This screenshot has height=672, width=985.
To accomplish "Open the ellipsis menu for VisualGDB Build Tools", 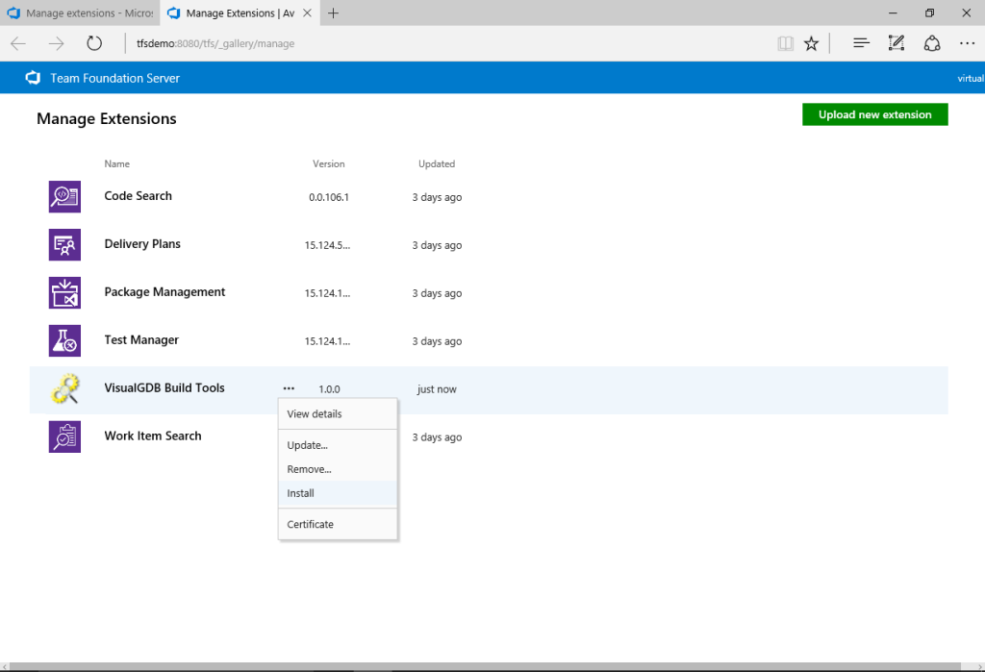I will click(x=289, y=388).
